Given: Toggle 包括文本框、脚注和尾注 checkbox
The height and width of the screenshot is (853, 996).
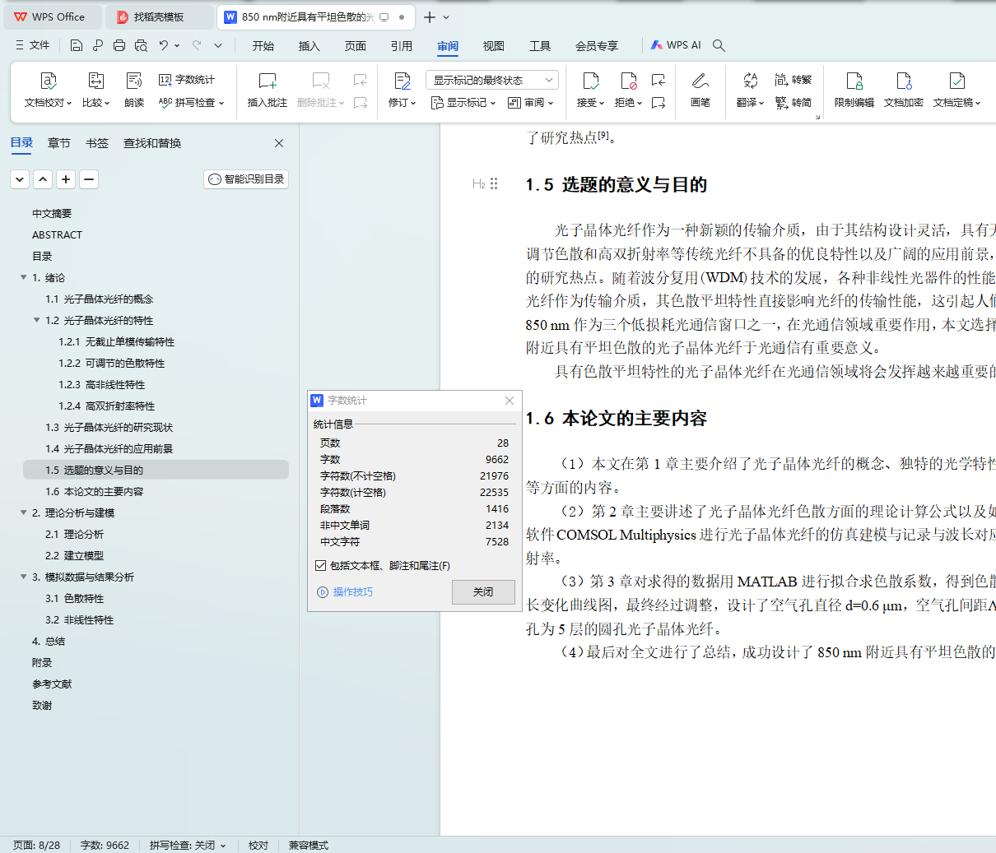Looking at the screenshot, I should [x=321, y=566].
